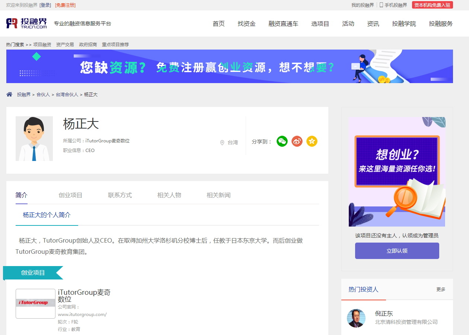Click the 行业：教育 text
This screenshot has height=335, width=469.
(69, 329)
